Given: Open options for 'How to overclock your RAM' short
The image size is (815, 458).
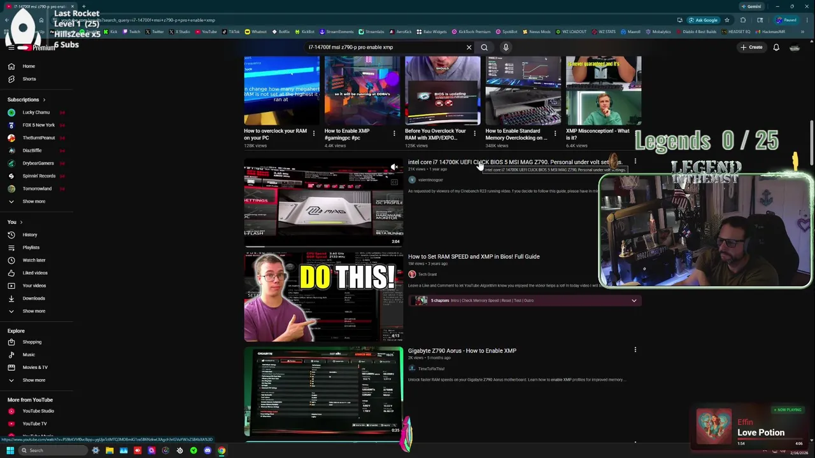Looking at the screenshot, I should [x=313, y=134].
